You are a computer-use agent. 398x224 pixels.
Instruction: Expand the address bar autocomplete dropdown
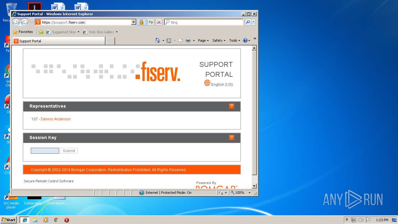coord(134,22)
